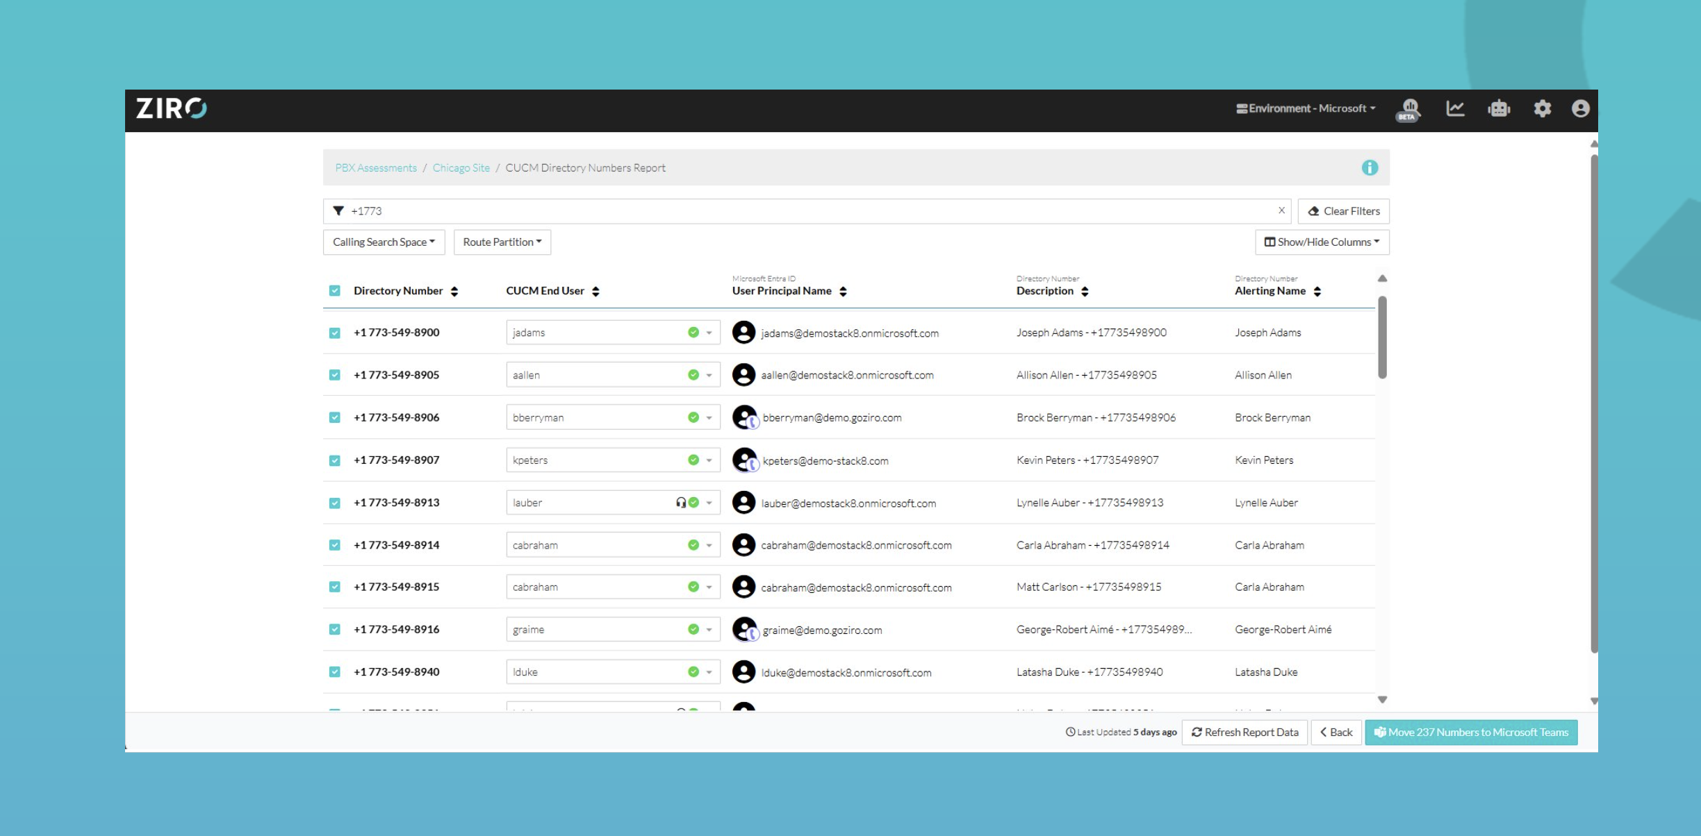Click the avatar icon for lduke@demostack8.onmicrosoft.com
This screenshot has width=1701, height=836.
click(x=743, y=672)
